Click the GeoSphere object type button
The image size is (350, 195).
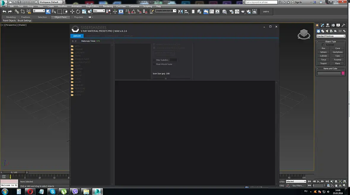(x=338, y=52)
